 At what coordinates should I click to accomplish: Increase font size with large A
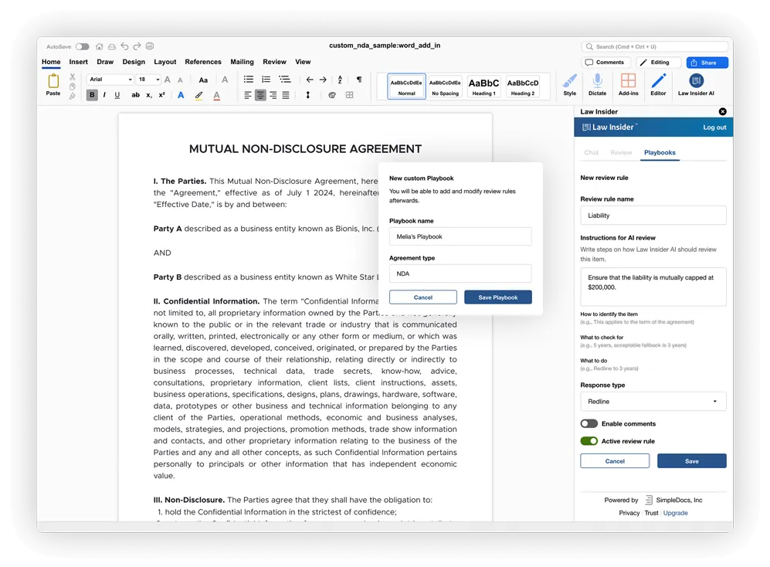coord(168,80)
